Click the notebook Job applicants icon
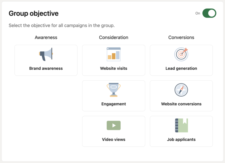 (x=181, y=126)
